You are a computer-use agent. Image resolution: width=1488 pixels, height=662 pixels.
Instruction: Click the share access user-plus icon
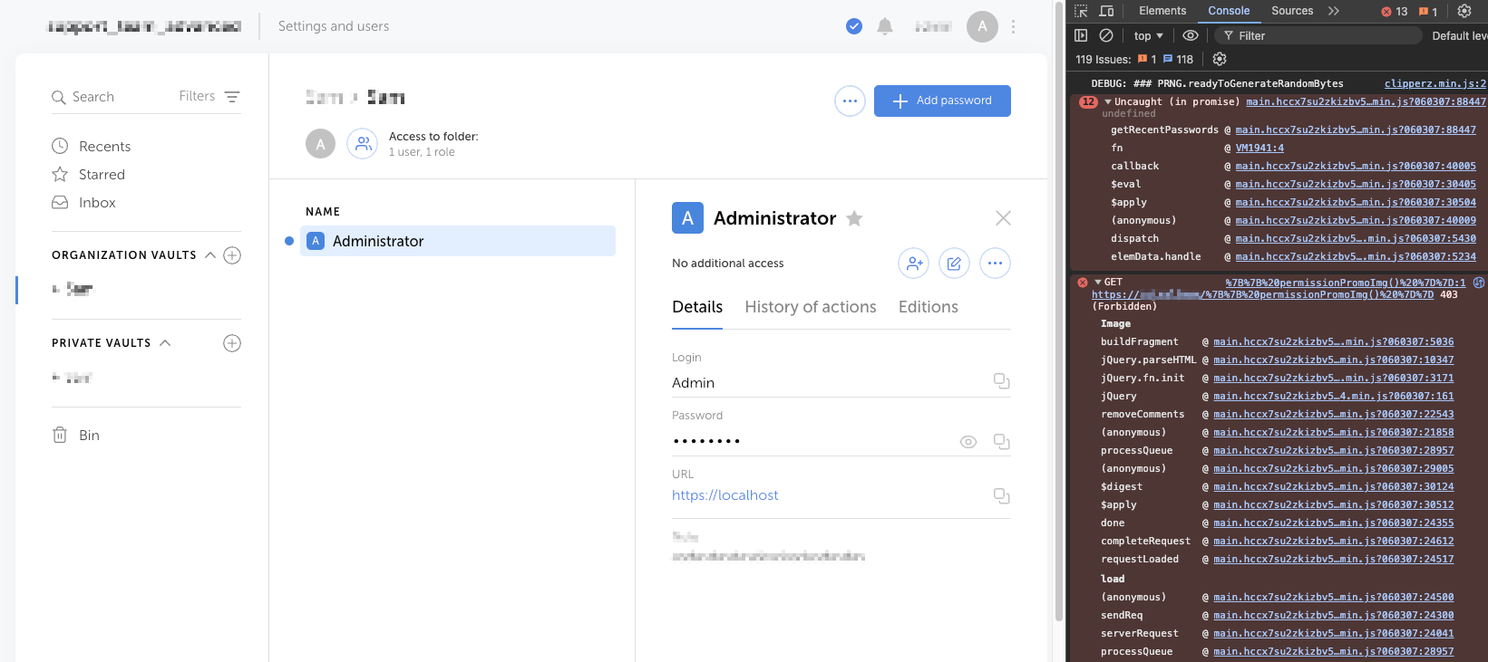[913, 264]
